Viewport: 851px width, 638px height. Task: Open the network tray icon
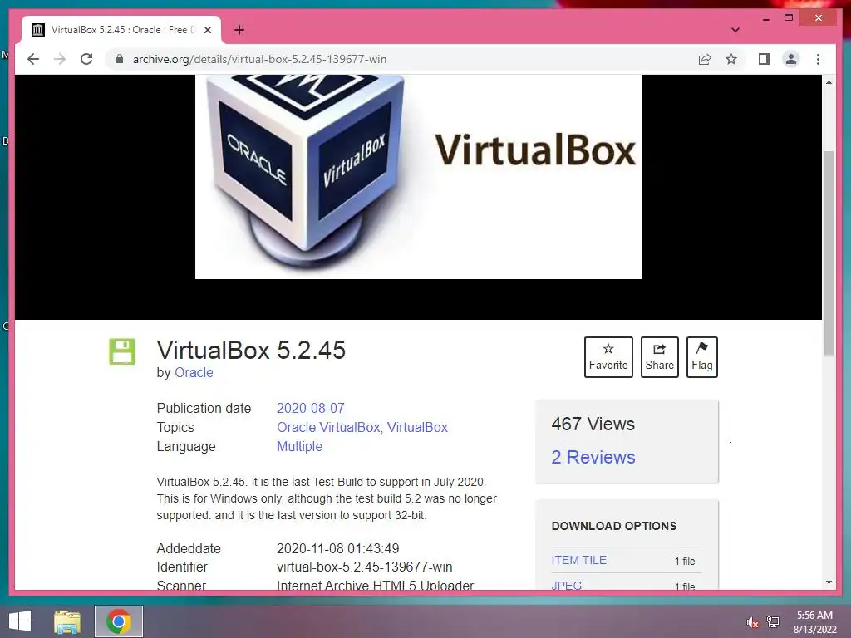point(773,621)
